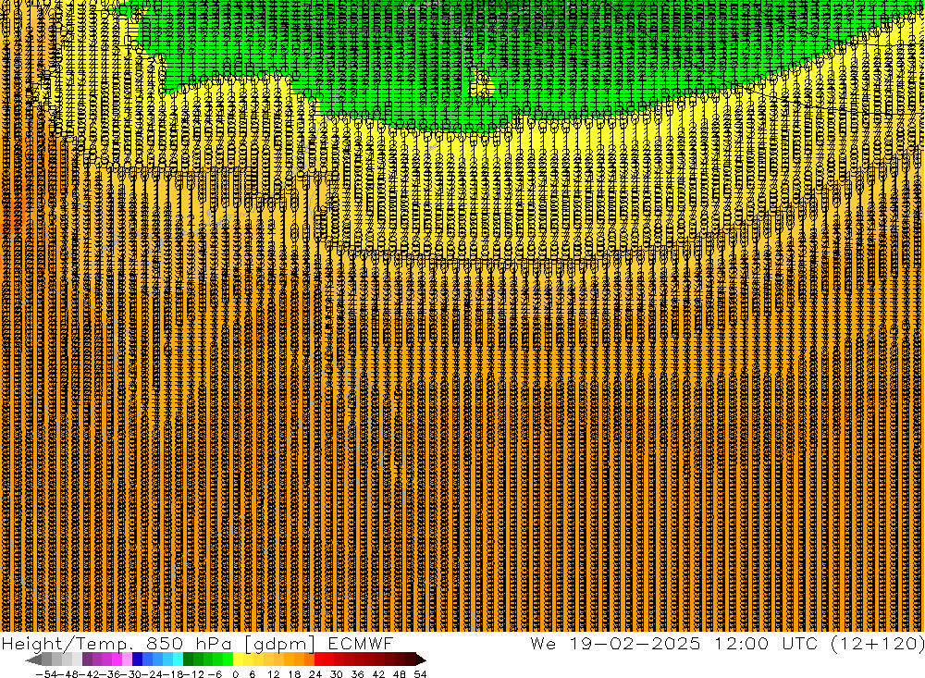The height and width of the screenshot is (678, 925).
Task: Click the '-24' legend label
Action: coord(153,674)
